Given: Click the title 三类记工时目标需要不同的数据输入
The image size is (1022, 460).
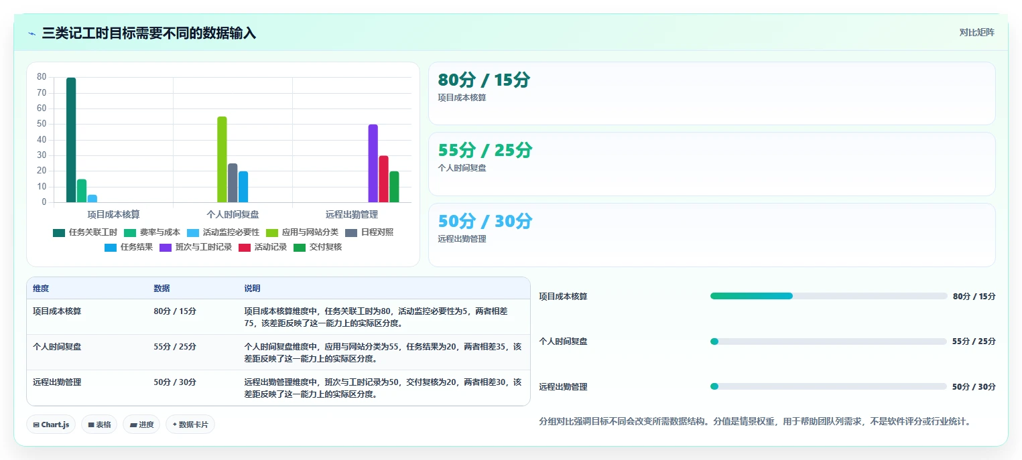Looking at the screenshot, I should pyautogui.click(x=149, y=33).
